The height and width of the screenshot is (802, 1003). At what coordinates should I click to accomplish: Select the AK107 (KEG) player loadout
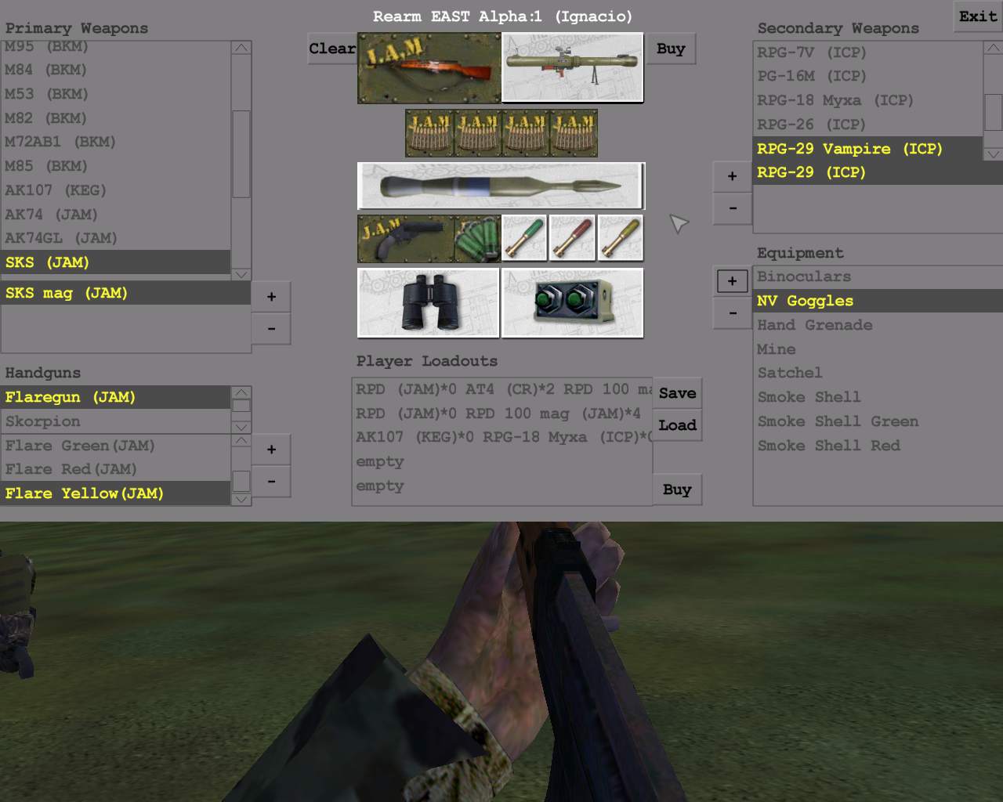[x=502, y=437]
